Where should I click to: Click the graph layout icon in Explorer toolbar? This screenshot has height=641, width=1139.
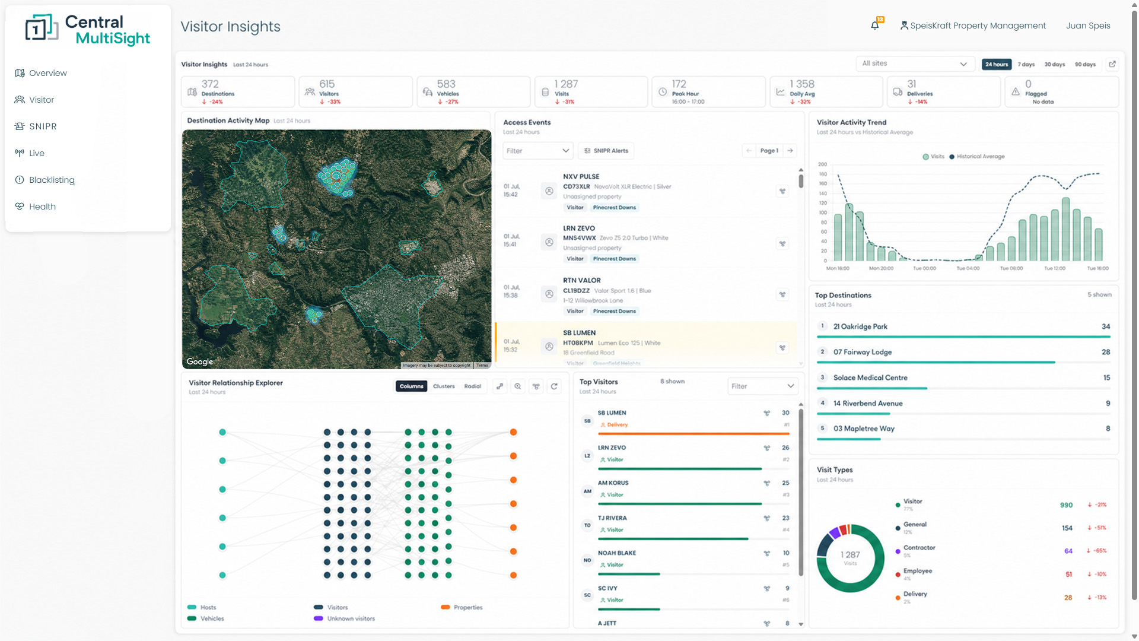(536, 386)
